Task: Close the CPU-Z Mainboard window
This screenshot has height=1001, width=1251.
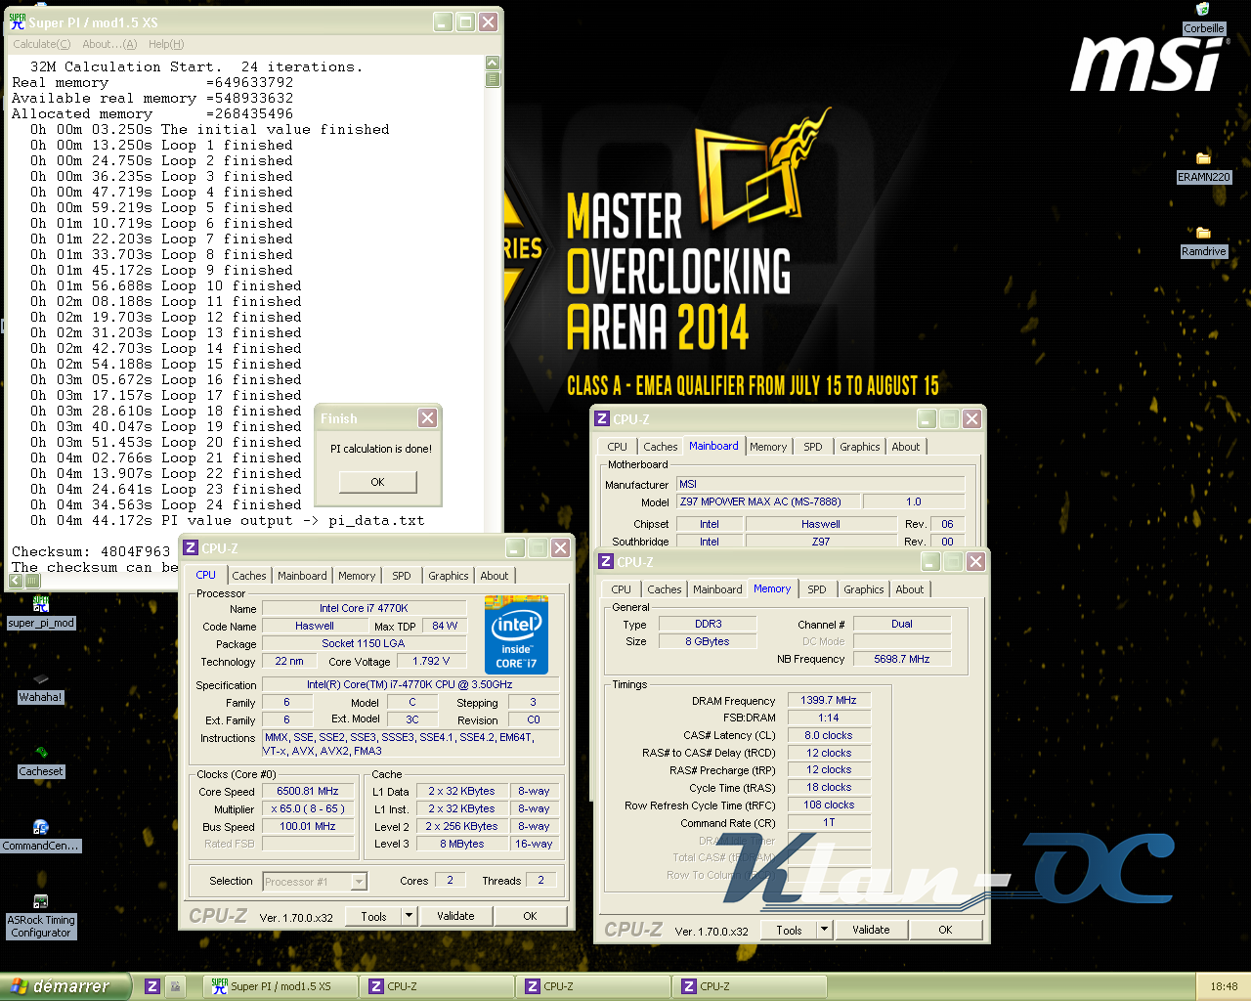Action: pyautogui.click(x=971, y=418)
